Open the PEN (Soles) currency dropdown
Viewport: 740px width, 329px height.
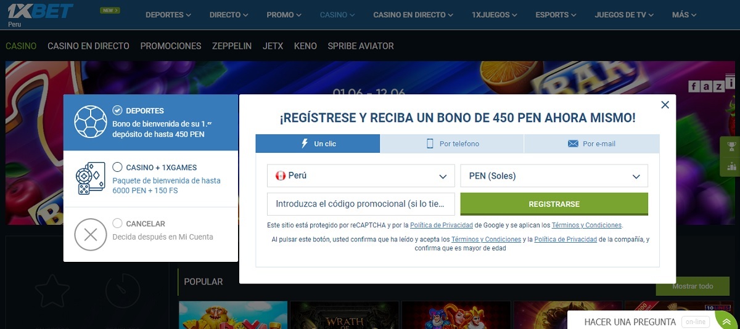coord(554,176)
